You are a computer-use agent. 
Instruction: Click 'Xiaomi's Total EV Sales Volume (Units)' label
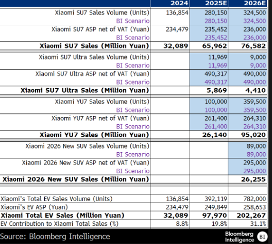pyautogui.click(x=57, y=199)
